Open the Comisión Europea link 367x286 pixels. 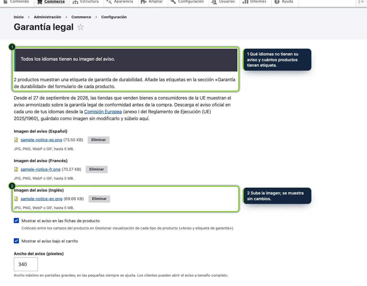pos(103,112)
